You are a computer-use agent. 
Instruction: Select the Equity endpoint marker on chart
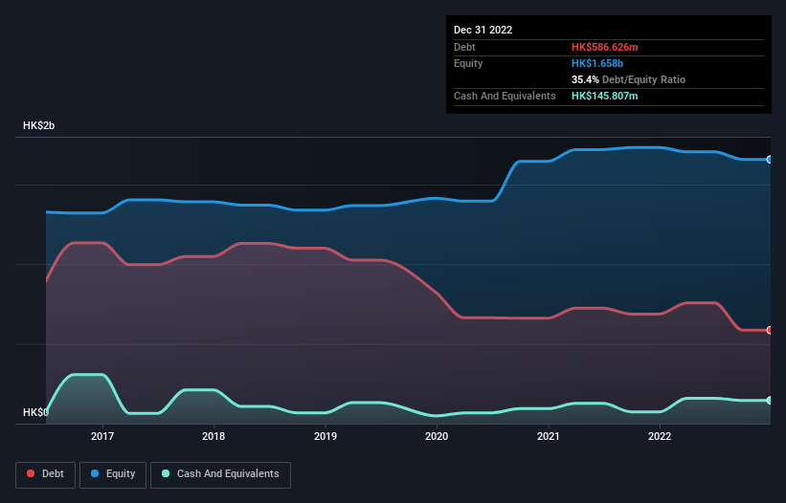(x=770, y=160)
